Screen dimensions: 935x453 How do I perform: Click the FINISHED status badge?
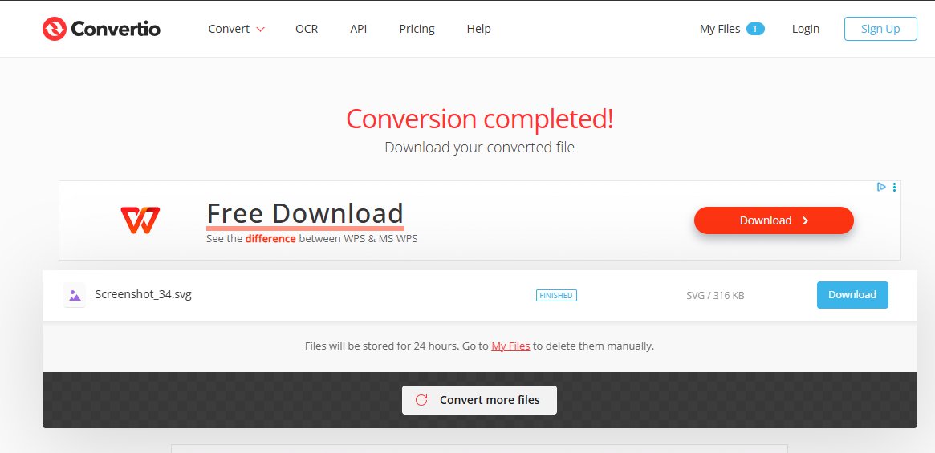[x=556, y=295]
